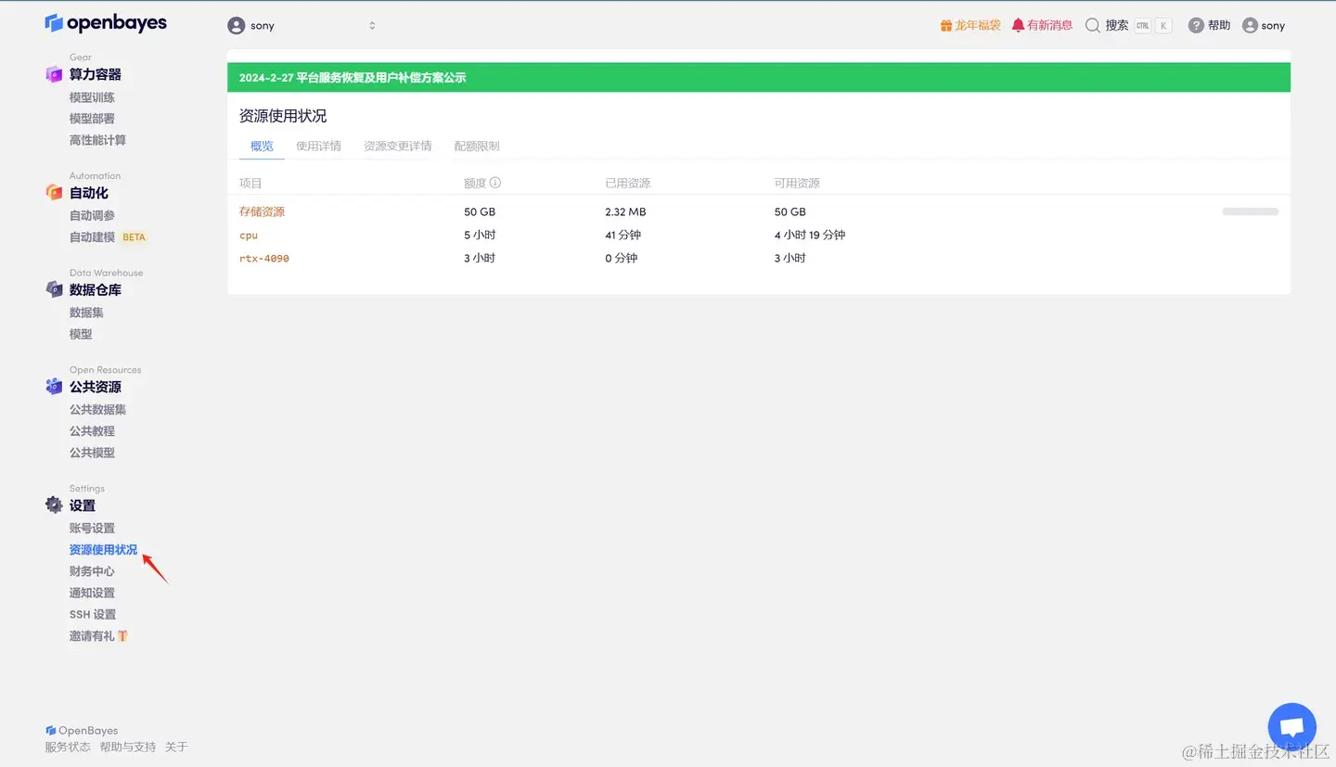Screen dimensions: 1336x767
Task: Switch to the 配额限制 tab
Action: click(477, 146)
